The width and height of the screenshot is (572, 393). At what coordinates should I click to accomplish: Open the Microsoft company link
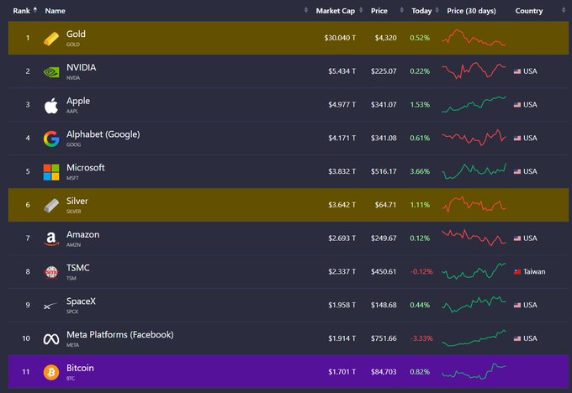coord(85,168)
